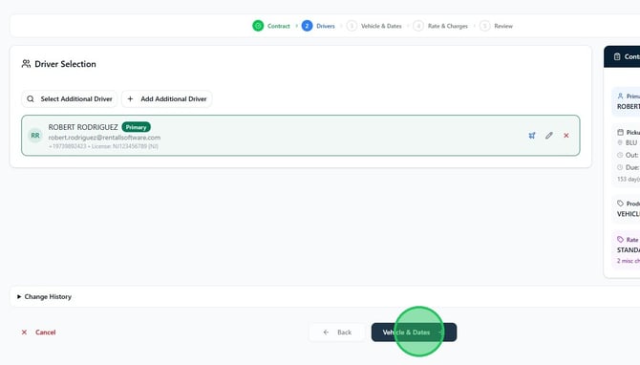This screenshot has width=640, height=365.
Task: Click the Driver Selection people icon
Action: click(26, 64)
